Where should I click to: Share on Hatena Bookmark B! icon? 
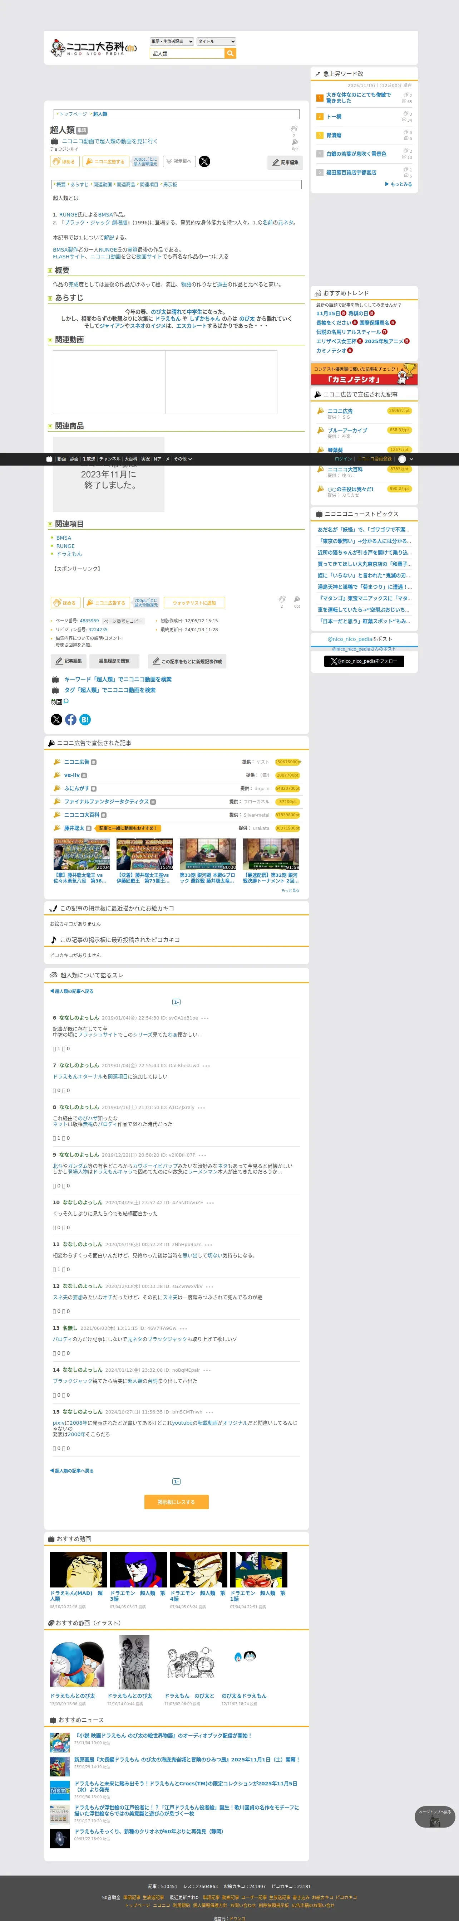(x=85, y=720)
